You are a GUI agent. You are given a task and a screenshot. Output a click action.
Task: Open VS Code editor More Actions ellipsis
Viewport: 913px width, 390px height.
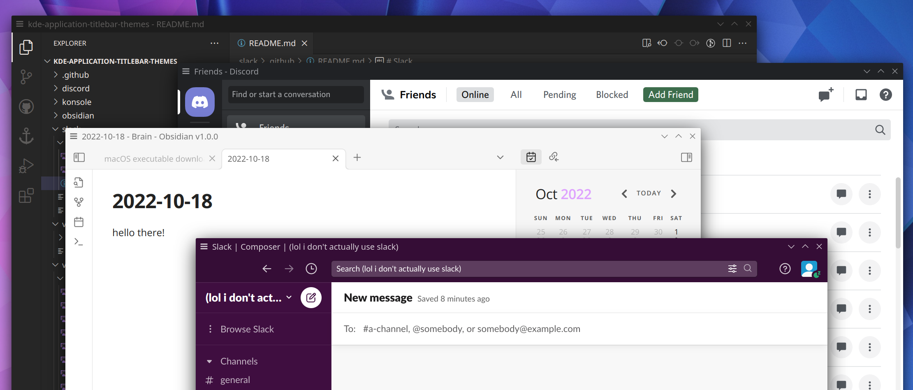[743, 43]
